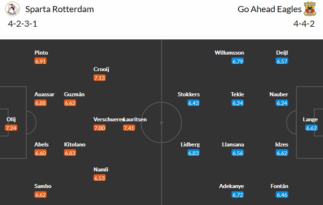Click player name Pinto
This screenshot has width=323, height=205.
[41, 53]
